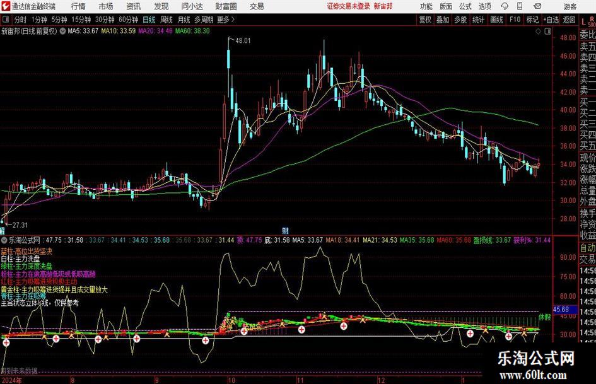This screenshot has height=384, width=596.
Task: Select the 日线 daily period tab
Action: [149, 20]
